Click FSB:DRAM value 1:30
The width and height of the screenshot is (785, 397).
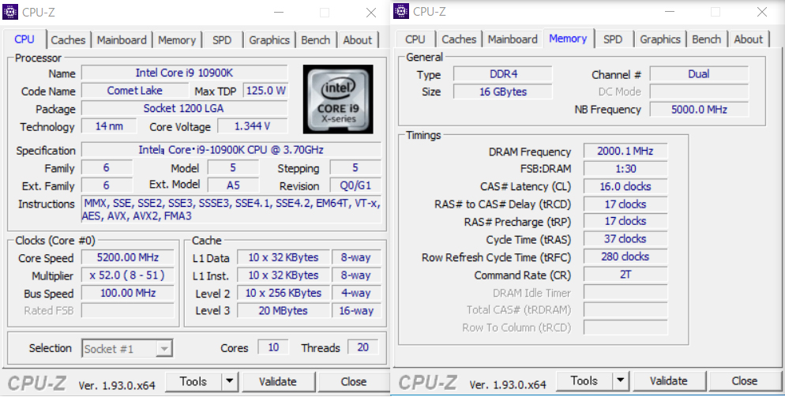pyautogui.click(x=625, y=169)
